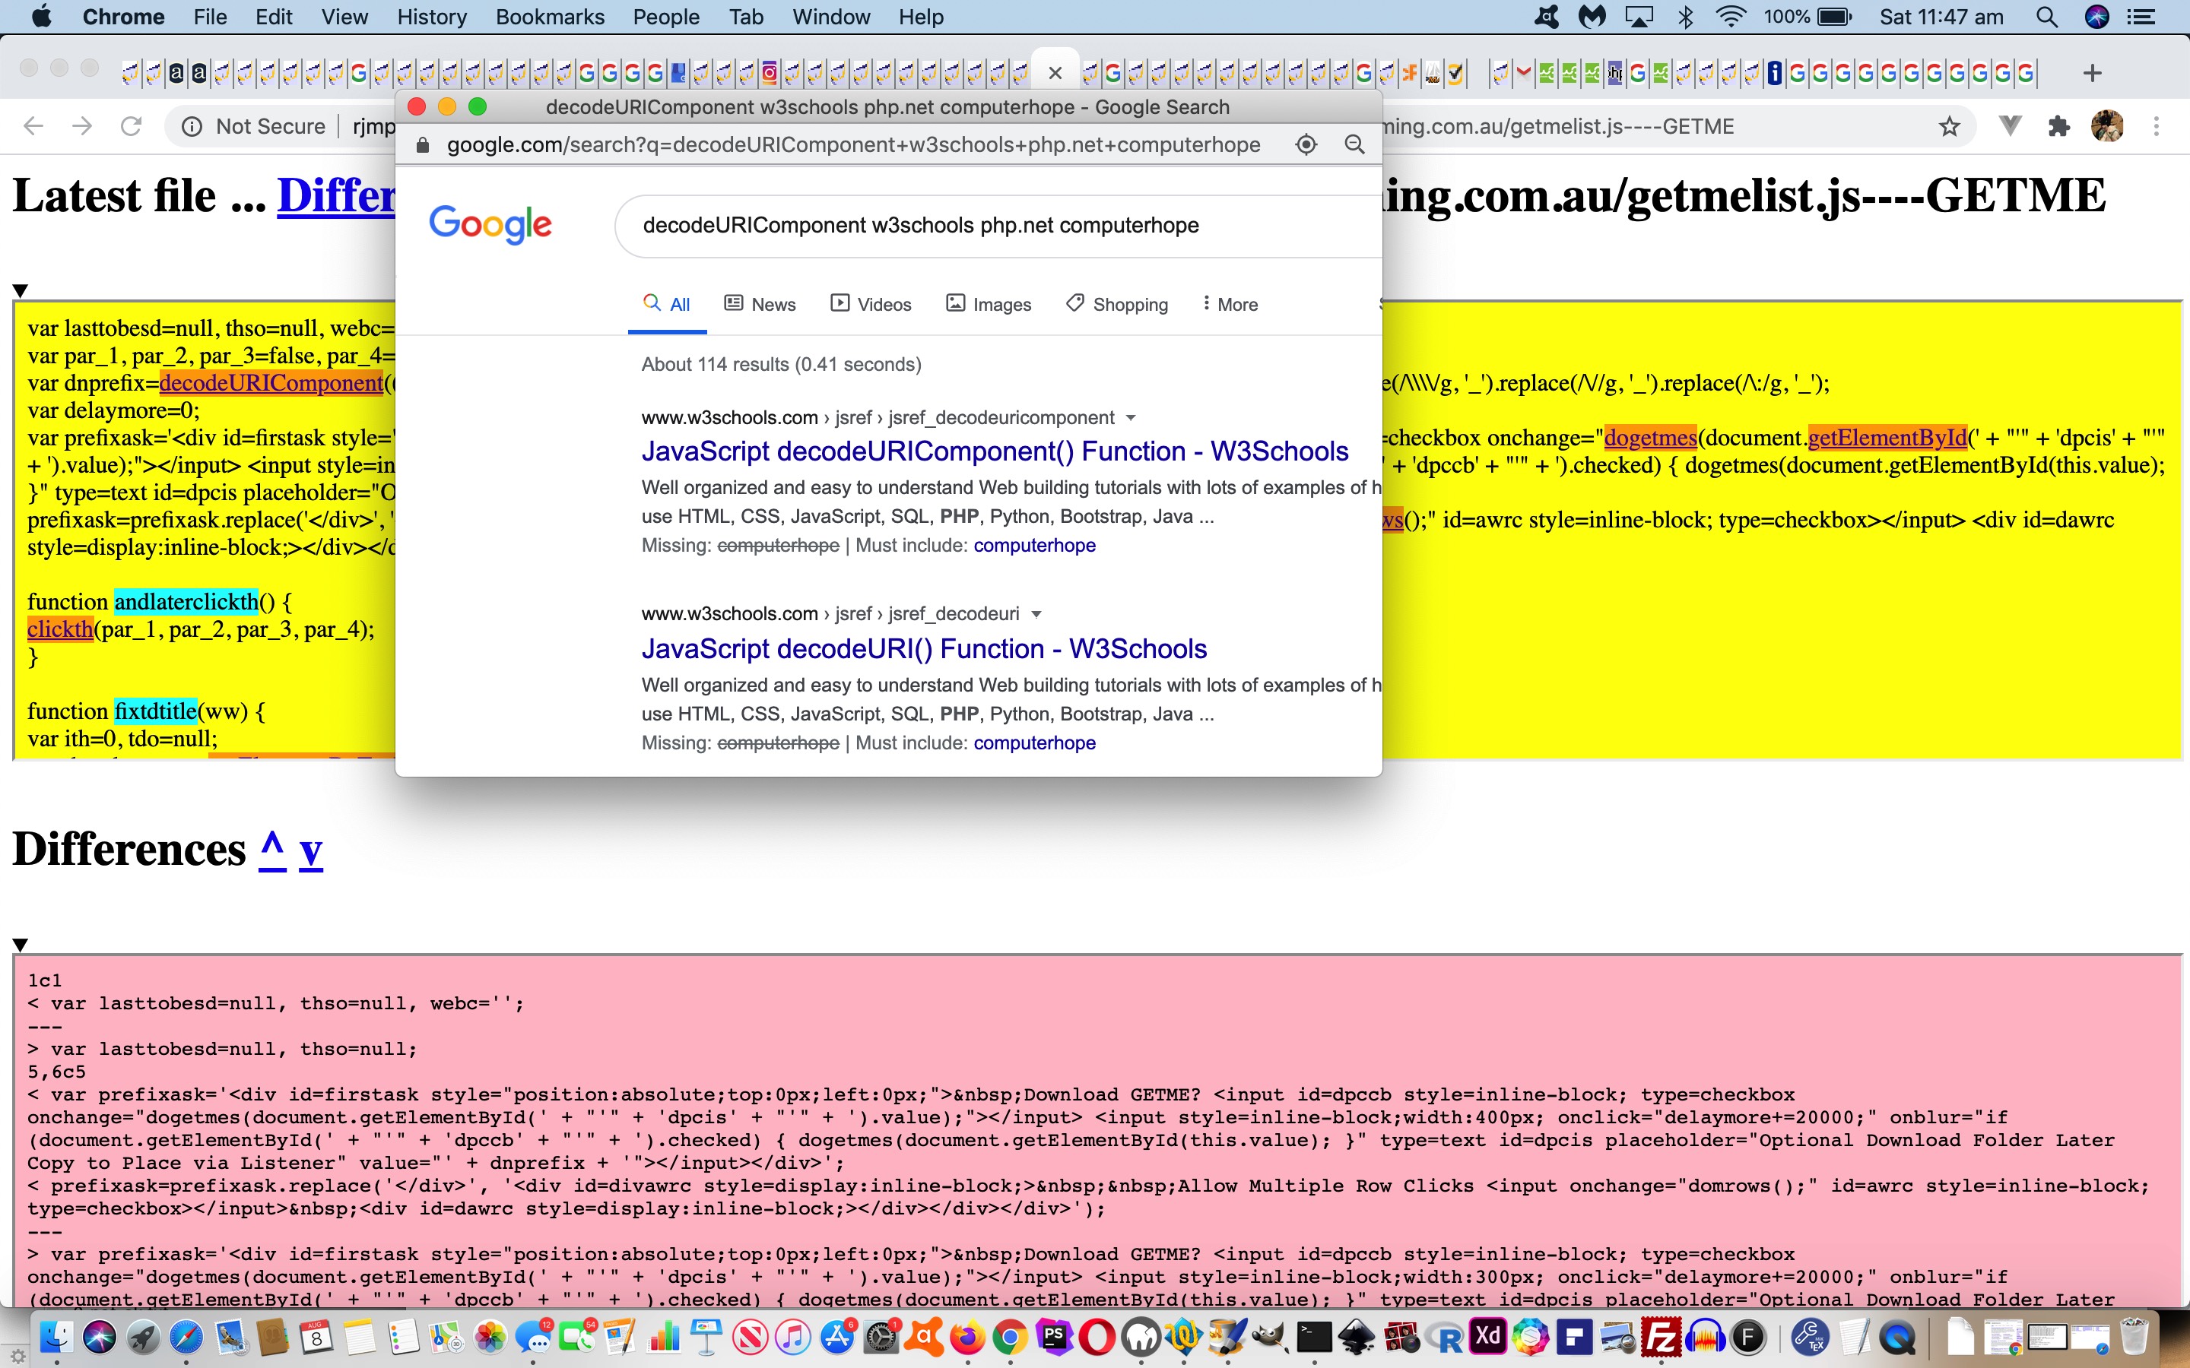
Task: Launch FileZilla from the Dock
Action: pyautogui.click(x=1663, y=1339)
